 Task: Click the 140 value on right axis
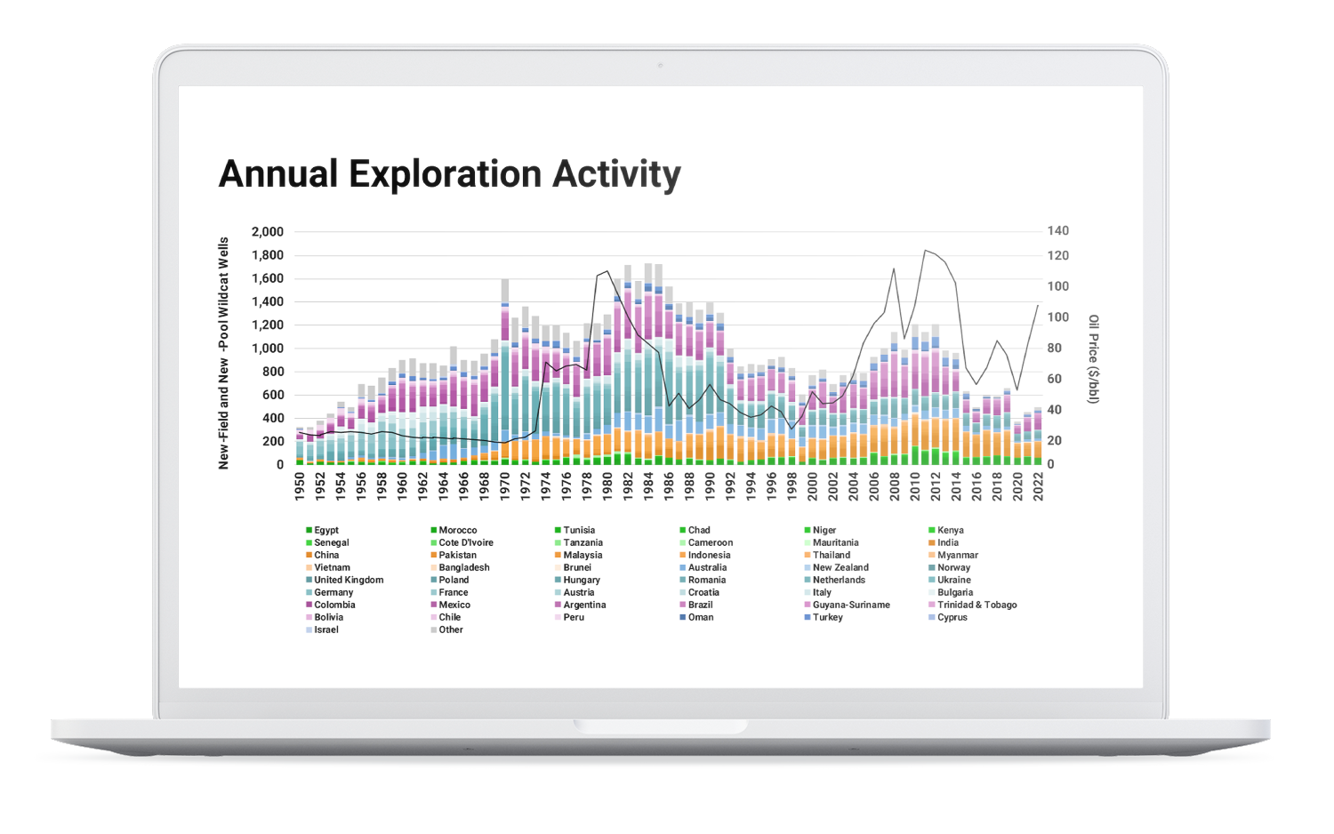(1057, 231)
